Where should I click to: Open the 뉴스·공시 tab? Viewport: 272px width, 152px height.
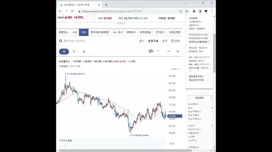click(117, 32)
